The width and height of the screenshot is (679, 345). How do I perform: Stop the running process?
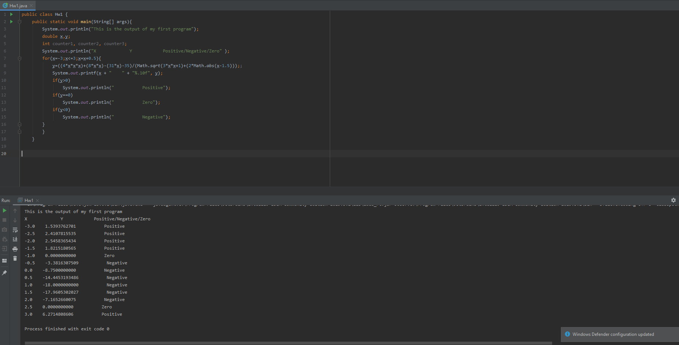pos(4,220)
